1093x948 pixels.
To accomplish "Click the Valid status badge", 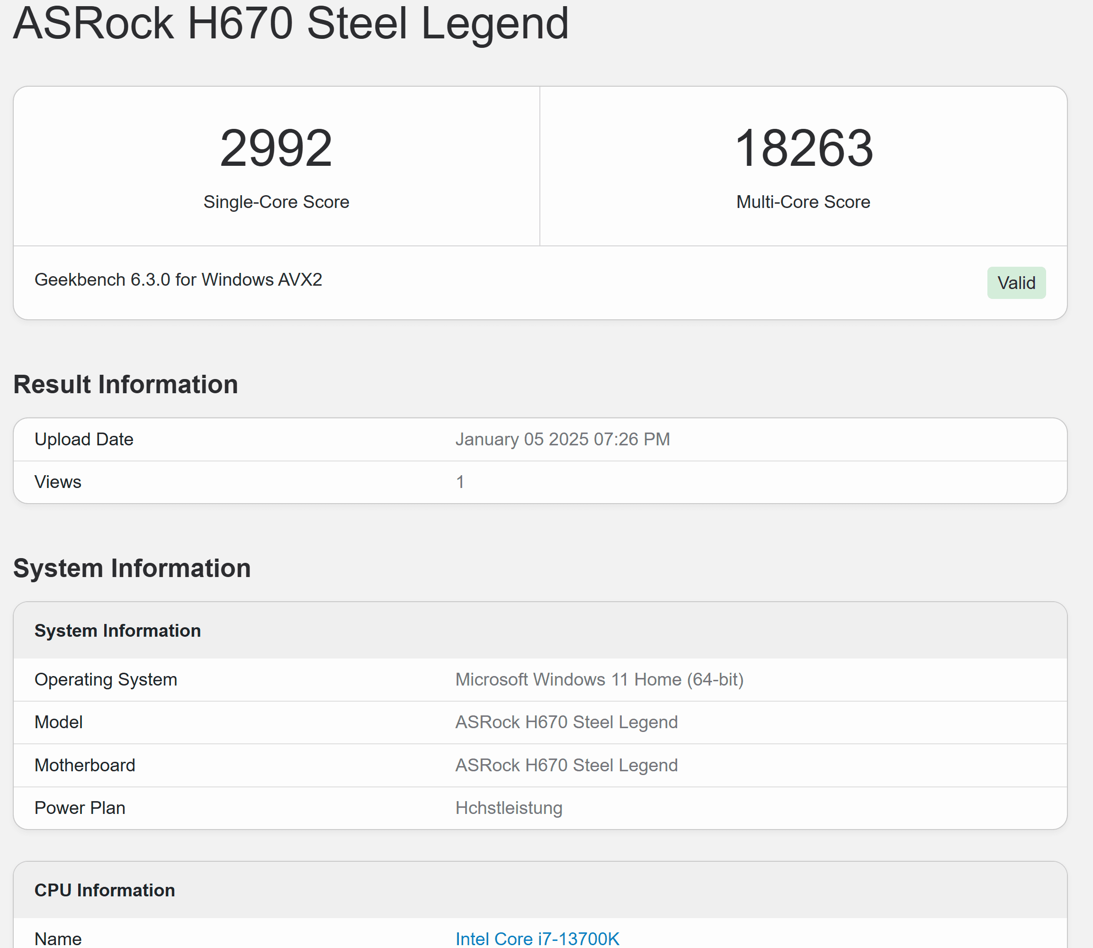I will (x=1016, y=282).
